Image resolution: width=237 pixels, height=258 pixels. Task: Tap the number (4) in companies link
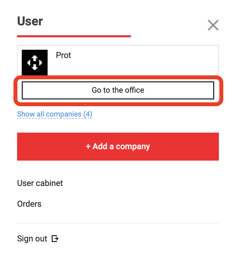click(x=88, y=114)
